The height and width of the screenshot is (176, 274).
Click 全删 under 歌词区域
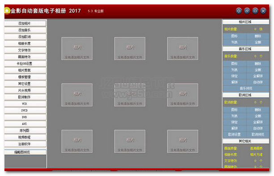pos(257,116)
